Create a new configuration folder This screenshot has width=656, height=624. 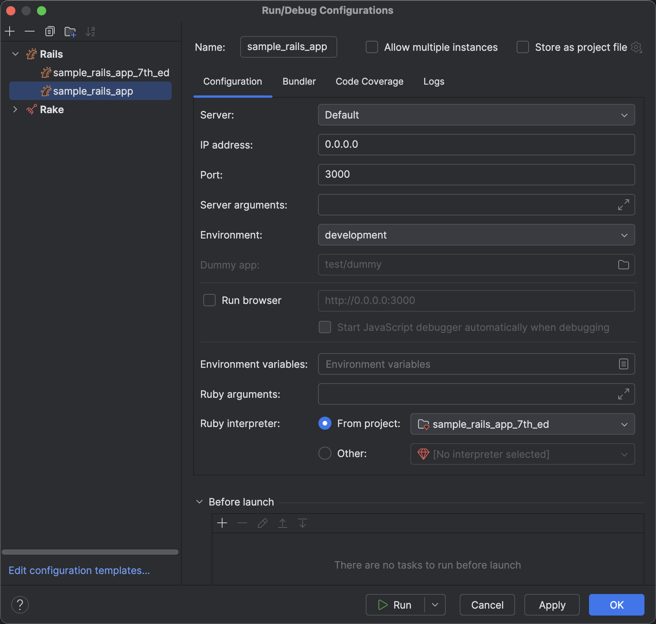pos(70,31)
